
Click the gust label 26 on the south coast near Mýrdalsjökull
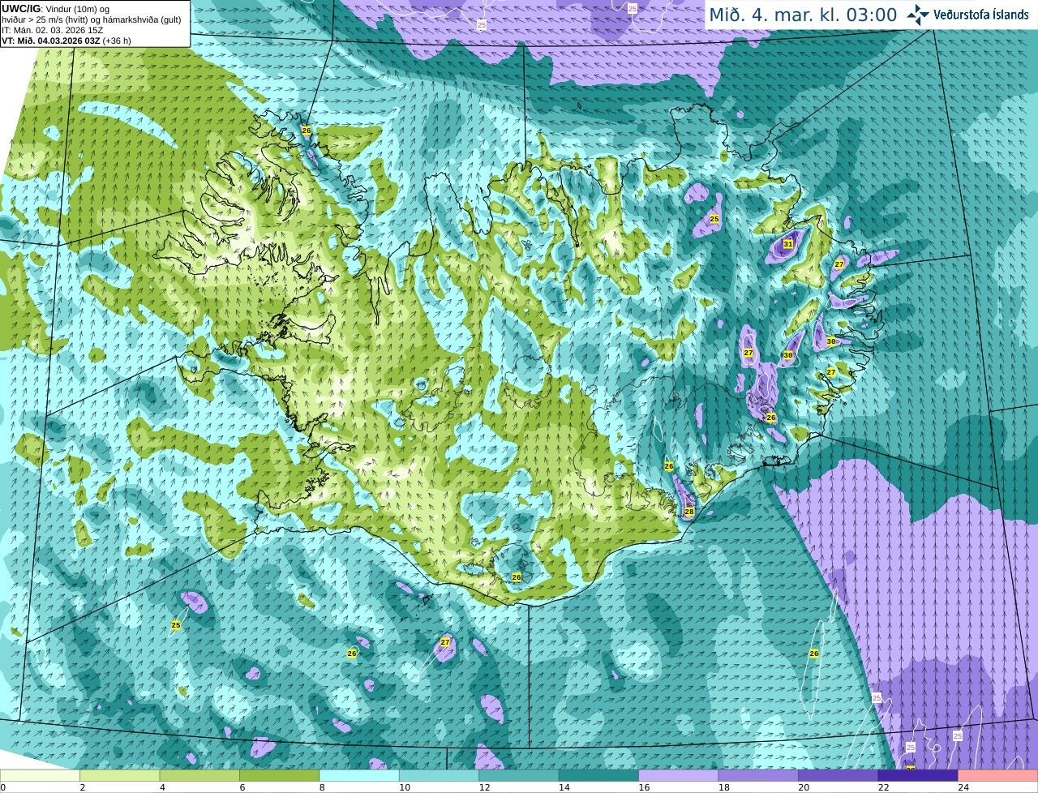coord(517,577)
